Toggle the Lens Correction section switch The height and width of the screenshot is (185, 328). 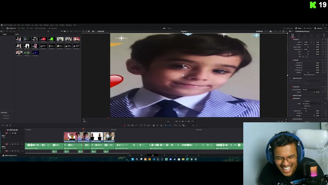pyautogui.click(x=291, y=119)
